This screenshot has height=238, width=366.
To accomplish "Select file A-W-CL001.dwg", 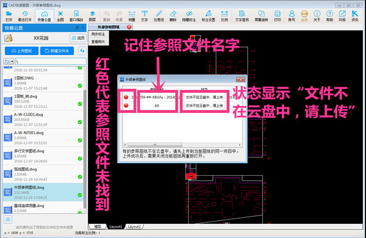I will (x=43, y=119).
